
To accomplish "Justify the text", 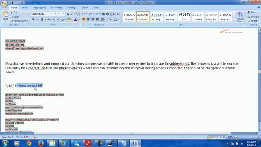I will (97, 20).
